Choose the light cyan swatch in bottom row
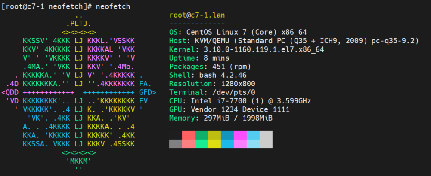The width and height of the screenshot is (431, 176). tap(253, 143)
